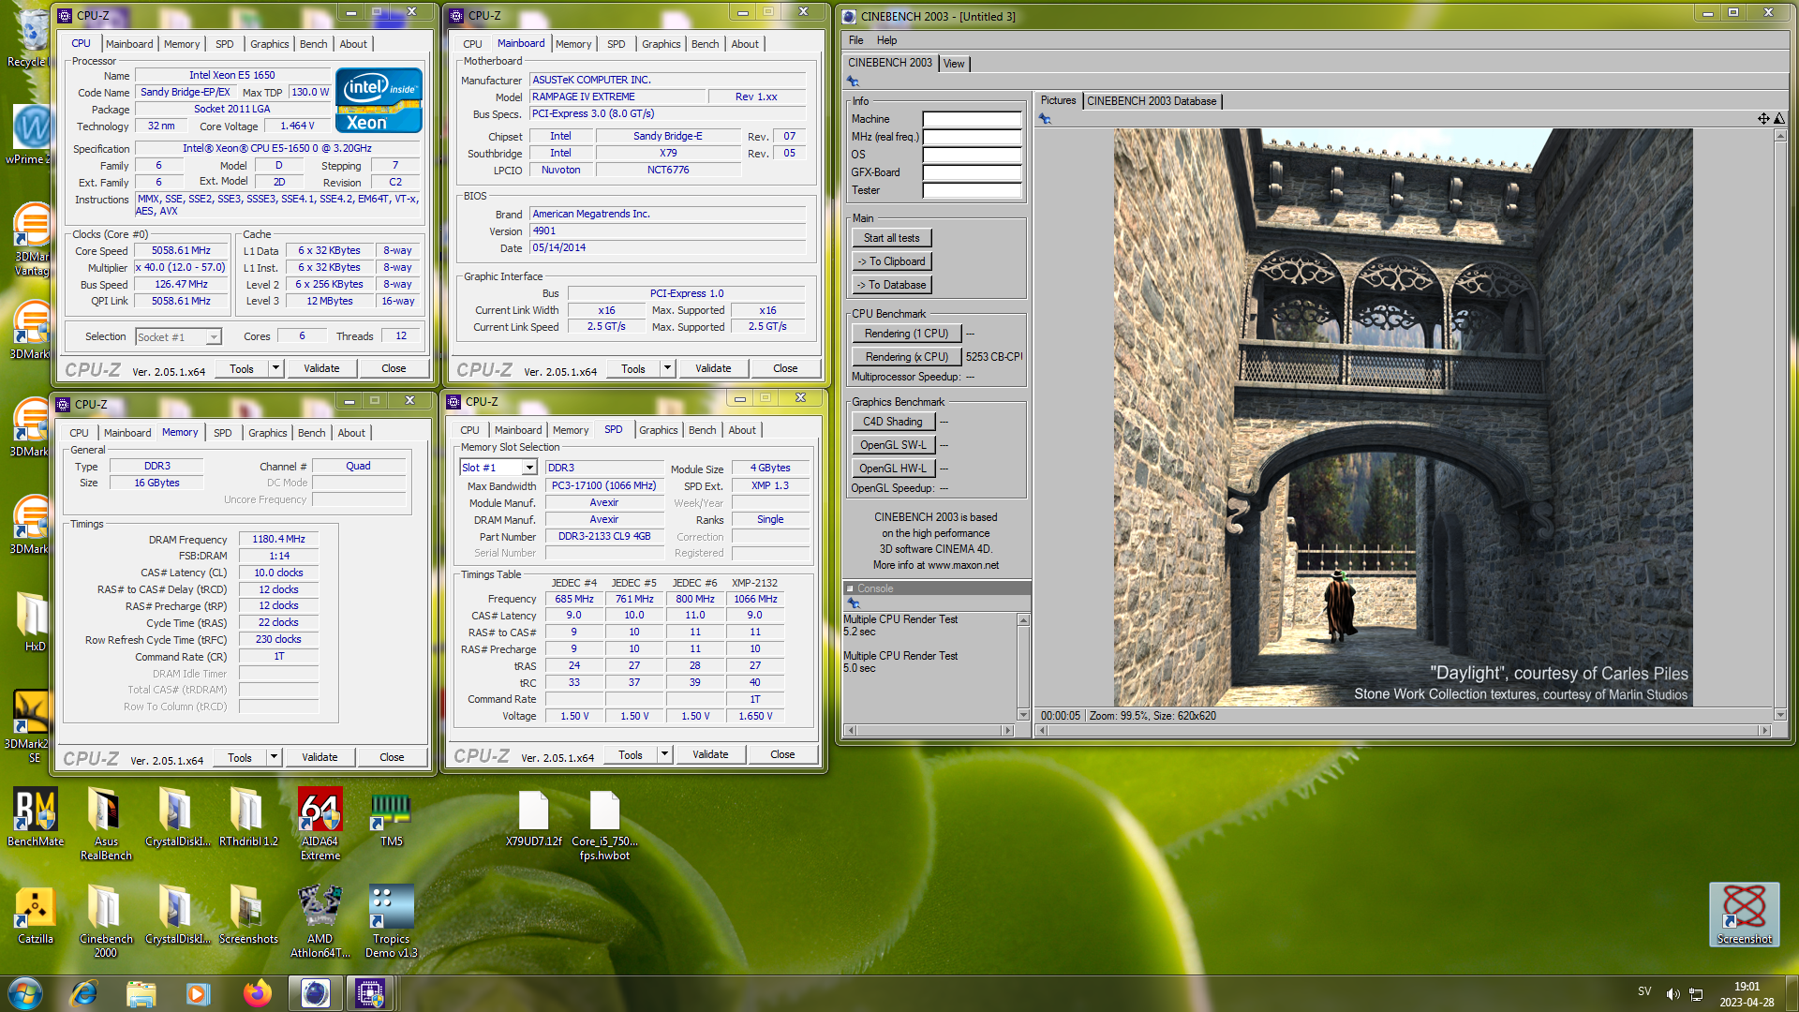Screen dimensions: 1799x1012
Task: Launch Internet Explorer from taskbar
Action: click(x=84, y=992)
